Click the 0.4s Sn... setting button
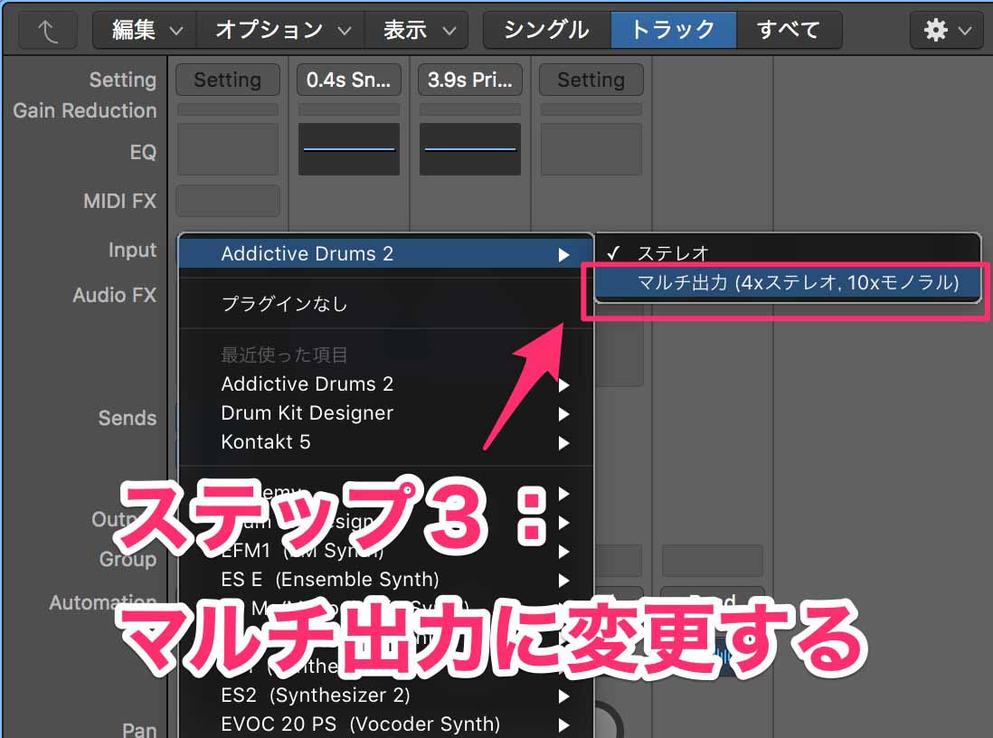This screenshot has width=993, height=738. click(348, 80)
